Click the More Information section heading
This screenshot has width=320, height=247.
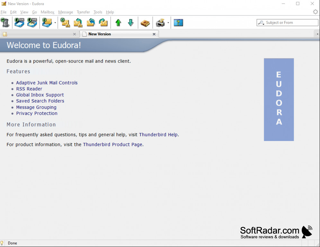point(31,125)
